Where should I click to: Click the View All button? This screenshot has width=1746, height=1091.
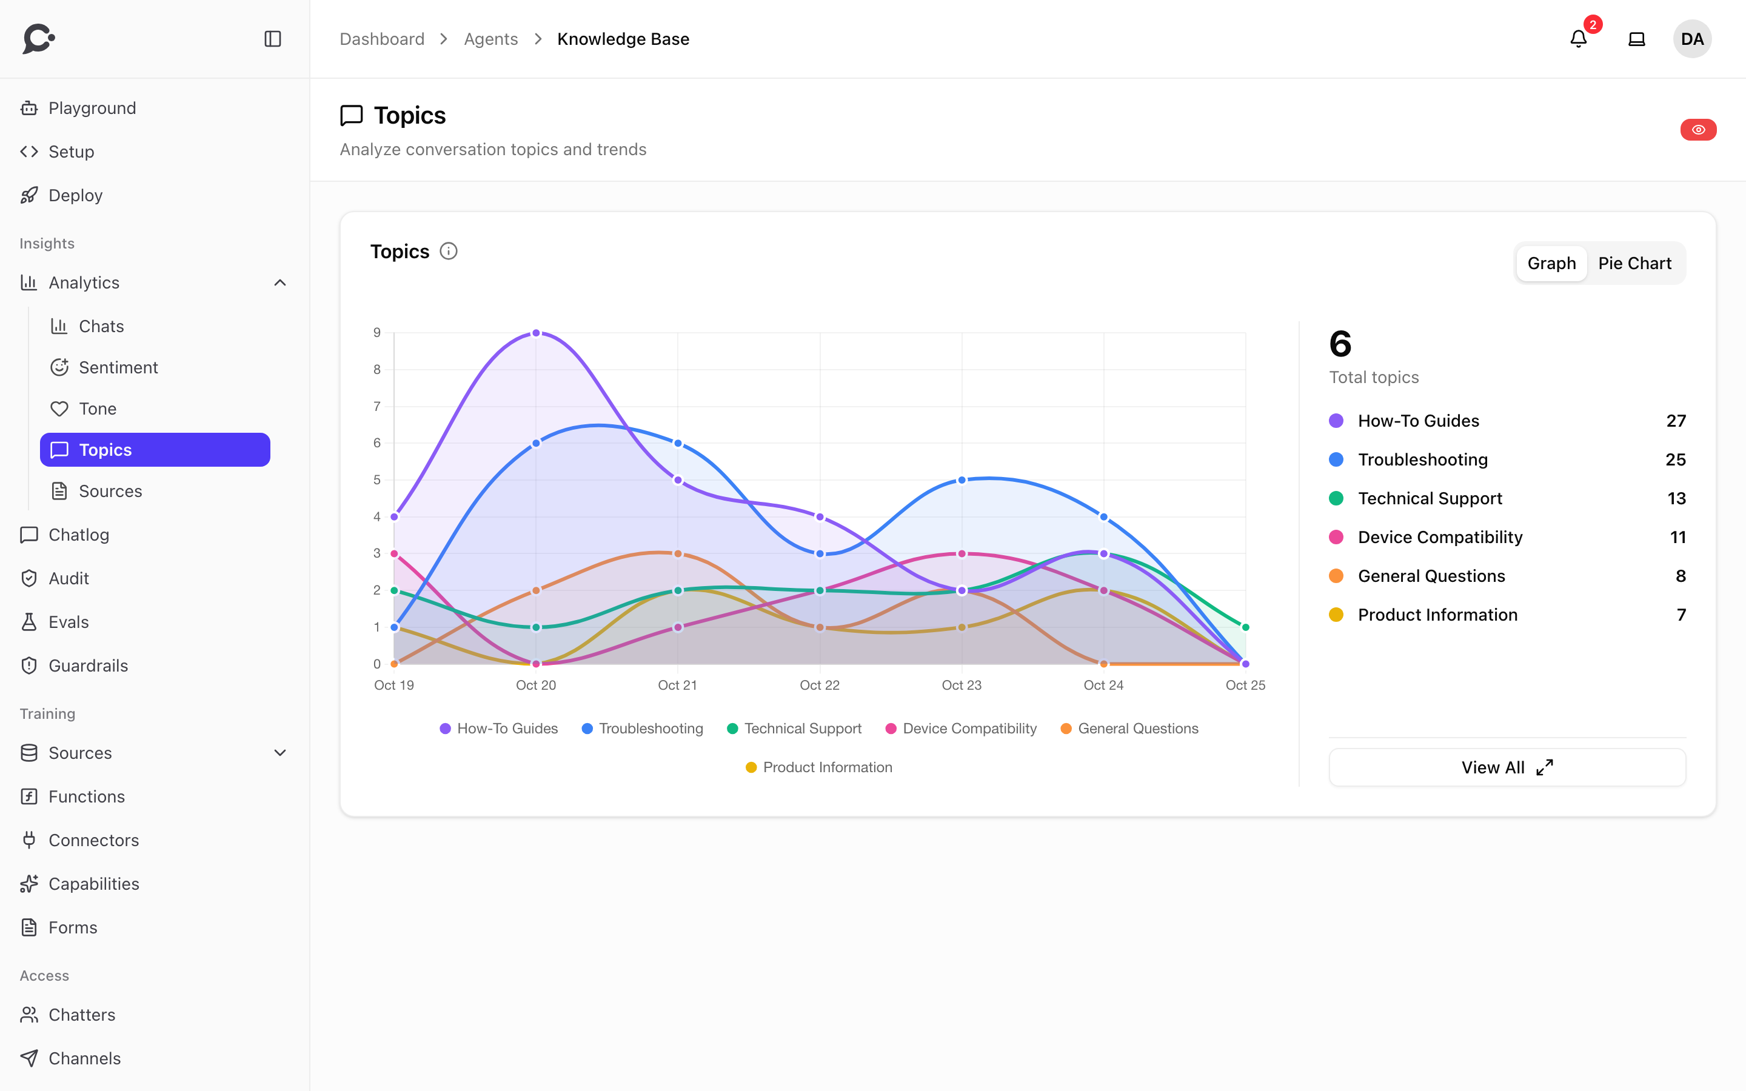click(x=1507, y=767)
